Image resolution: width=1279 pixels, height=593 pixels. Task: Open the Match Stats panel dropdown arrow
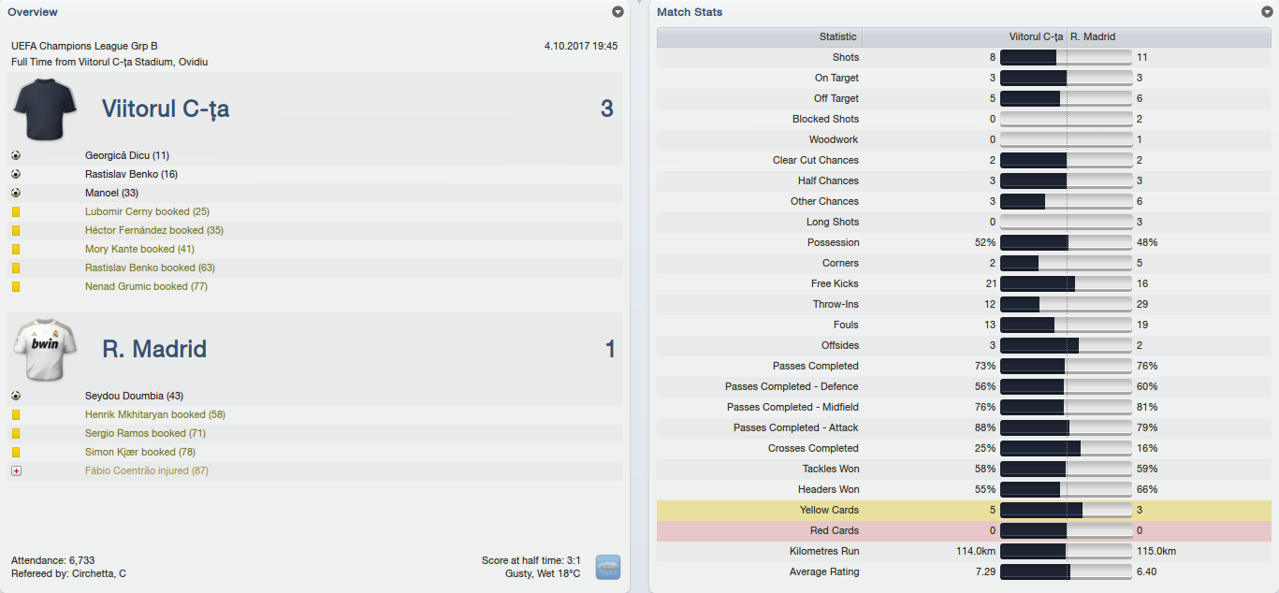coord(1267,12)
